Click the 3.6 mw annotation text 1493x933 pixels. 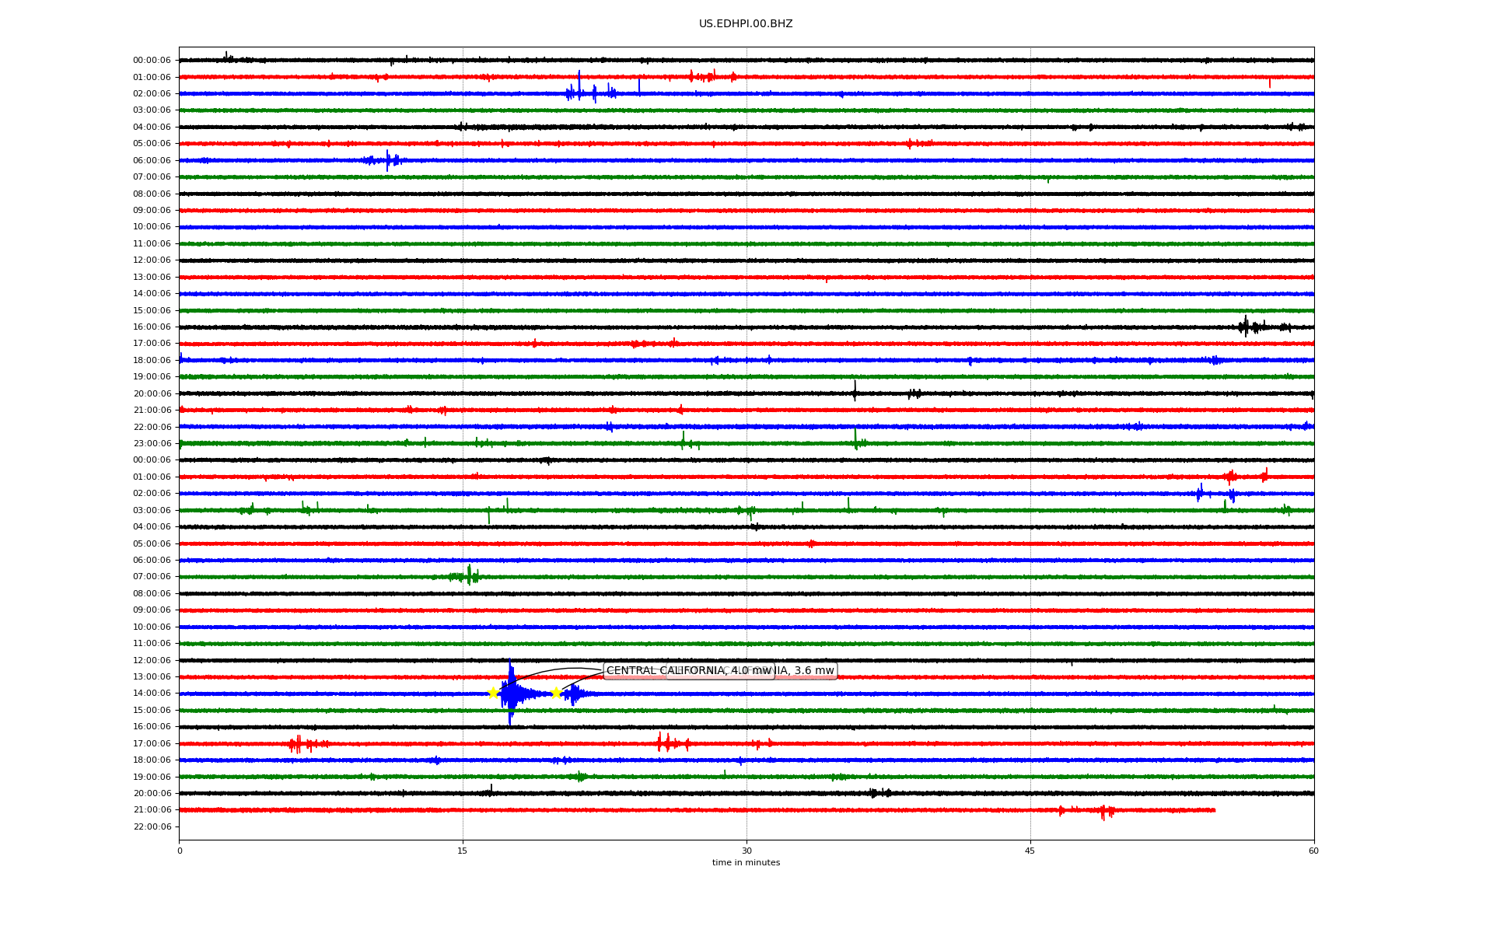tap(813, 671)
